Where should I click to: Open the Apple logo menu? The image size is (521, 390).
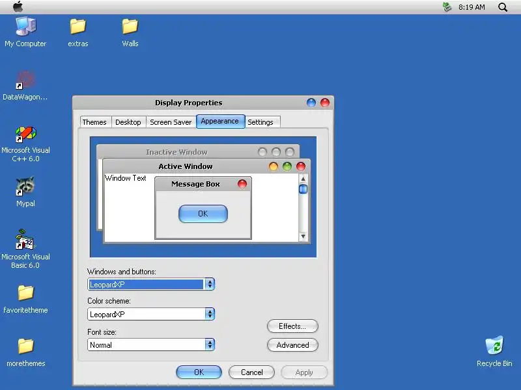coord(18,6)
